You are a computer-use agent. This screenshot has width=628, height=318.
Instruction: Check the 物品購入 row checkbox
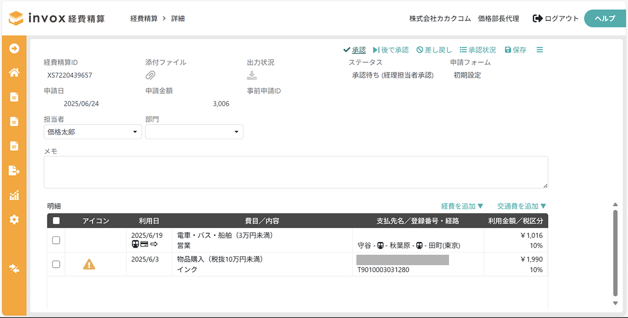tap(57, 264)
